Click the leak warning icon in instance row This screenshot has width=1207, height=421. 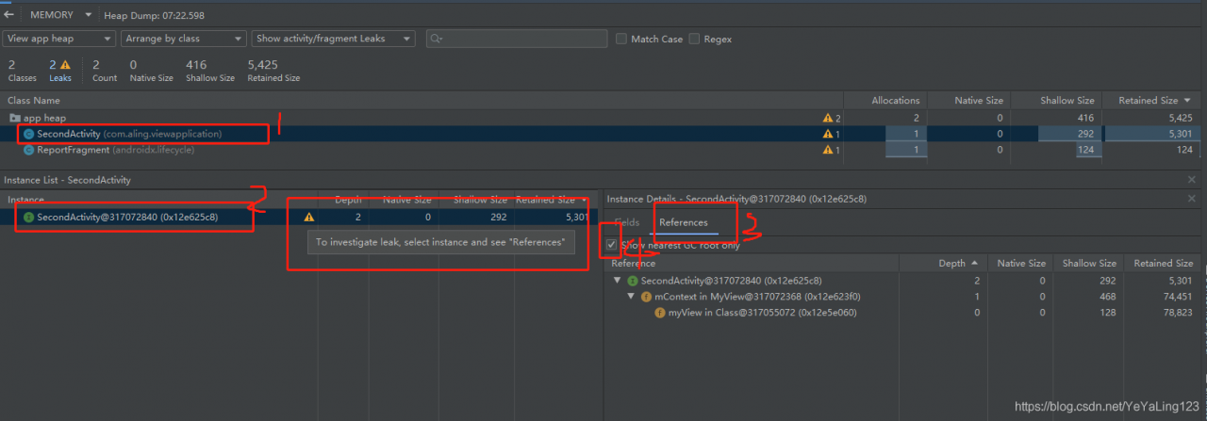308,217
